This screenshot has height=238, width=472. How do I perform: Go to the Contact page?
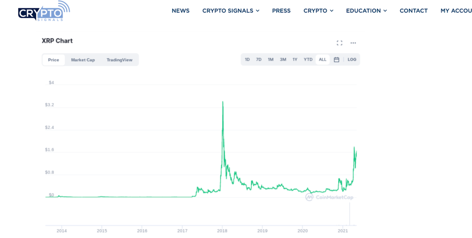(413, 11)
